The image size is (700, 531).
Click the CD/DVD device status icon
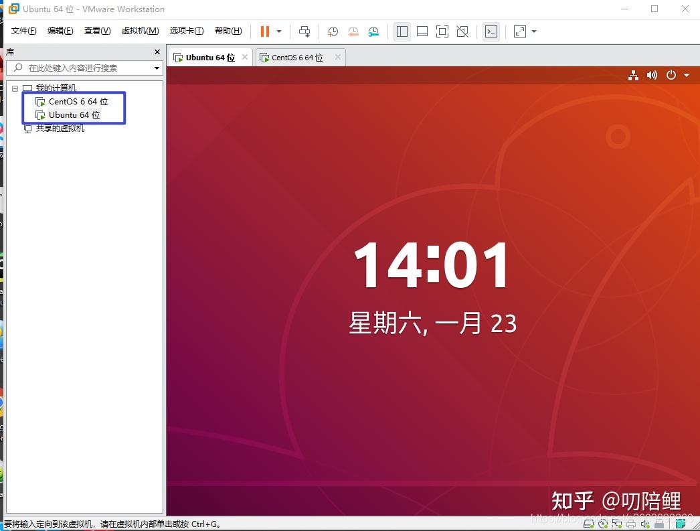point(603,524)
